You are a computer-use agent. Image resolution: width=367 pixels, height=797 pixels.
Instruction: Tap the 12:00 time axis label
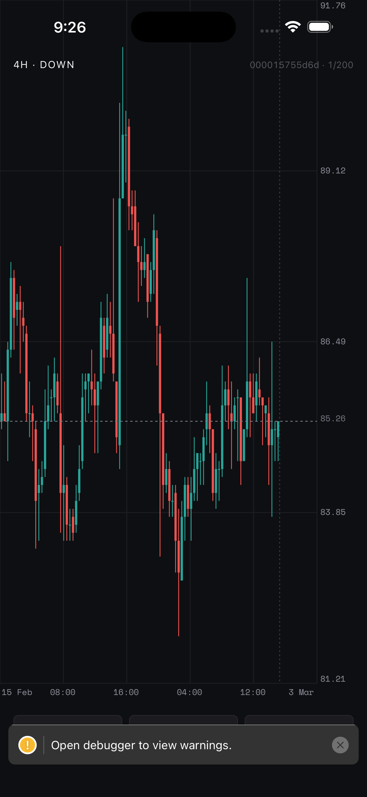point(253,692)
